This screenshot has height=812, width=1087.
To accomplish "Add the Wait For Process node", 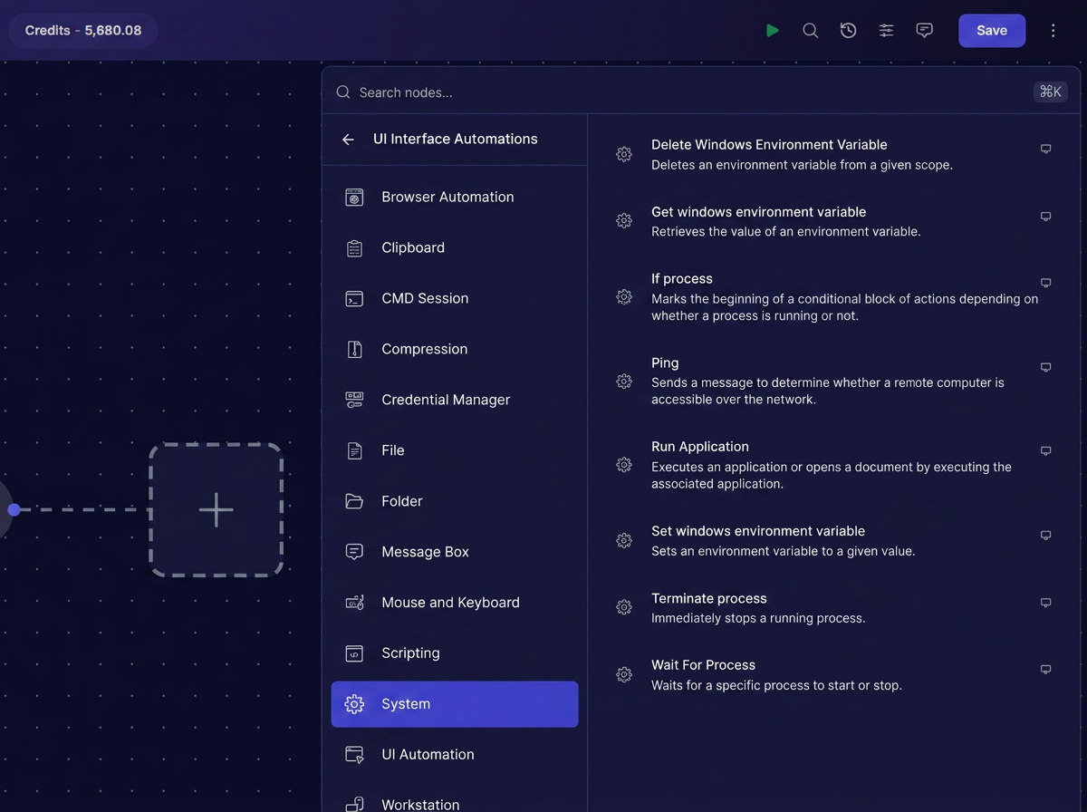I will (833, 674).
